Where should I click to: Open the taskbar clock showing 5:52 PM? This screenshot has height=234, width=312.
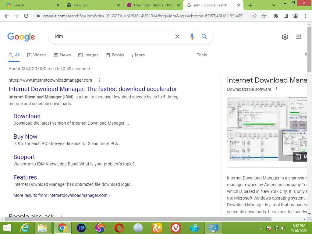tap(299, 228)
